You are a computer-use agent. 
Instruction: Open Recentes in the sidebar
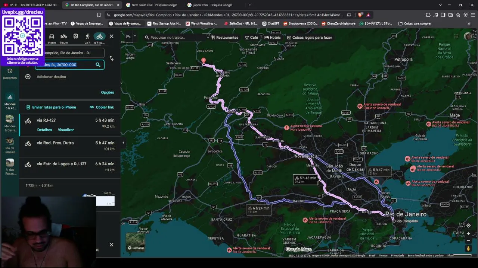coord(10,74)
